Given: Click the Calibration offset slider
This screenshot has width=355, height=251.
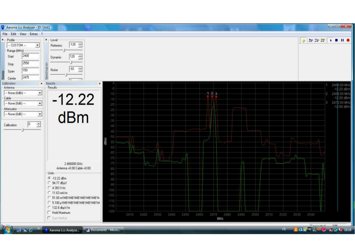Looking at the screenshot, I should [x=22, y=130].
